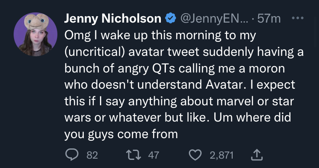319x168 pixels.
Task: Open the three-dot more options menu
Action: tap(298, 18)
